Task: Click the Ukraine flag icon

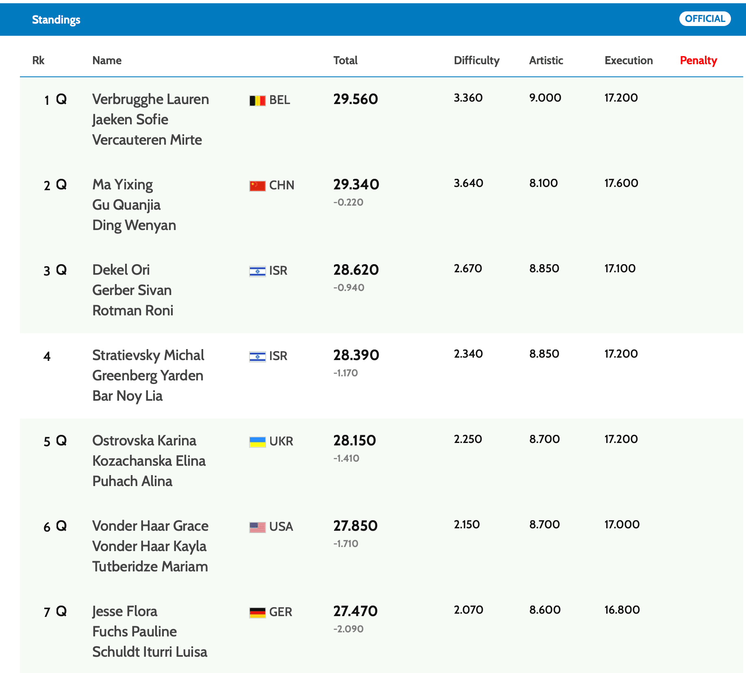Action: [257, 442]
